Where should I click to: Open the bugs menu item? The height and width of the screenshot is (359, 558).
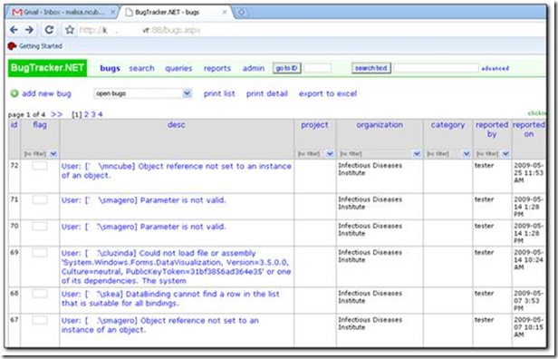(110, 68)
